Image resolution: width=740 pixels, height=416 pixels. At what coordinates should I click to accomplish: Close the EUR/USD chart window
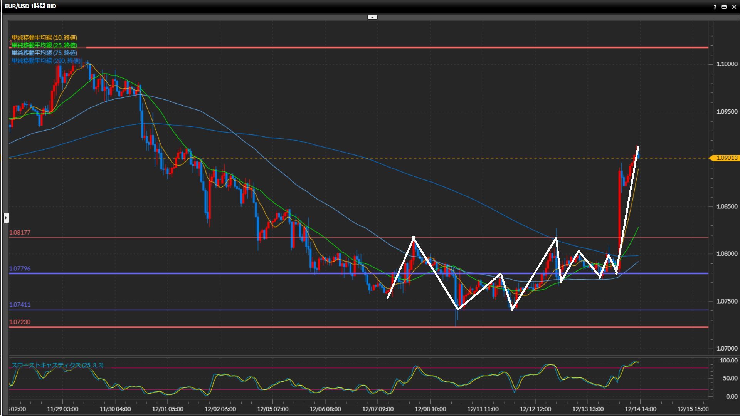[x=734, y=7]
